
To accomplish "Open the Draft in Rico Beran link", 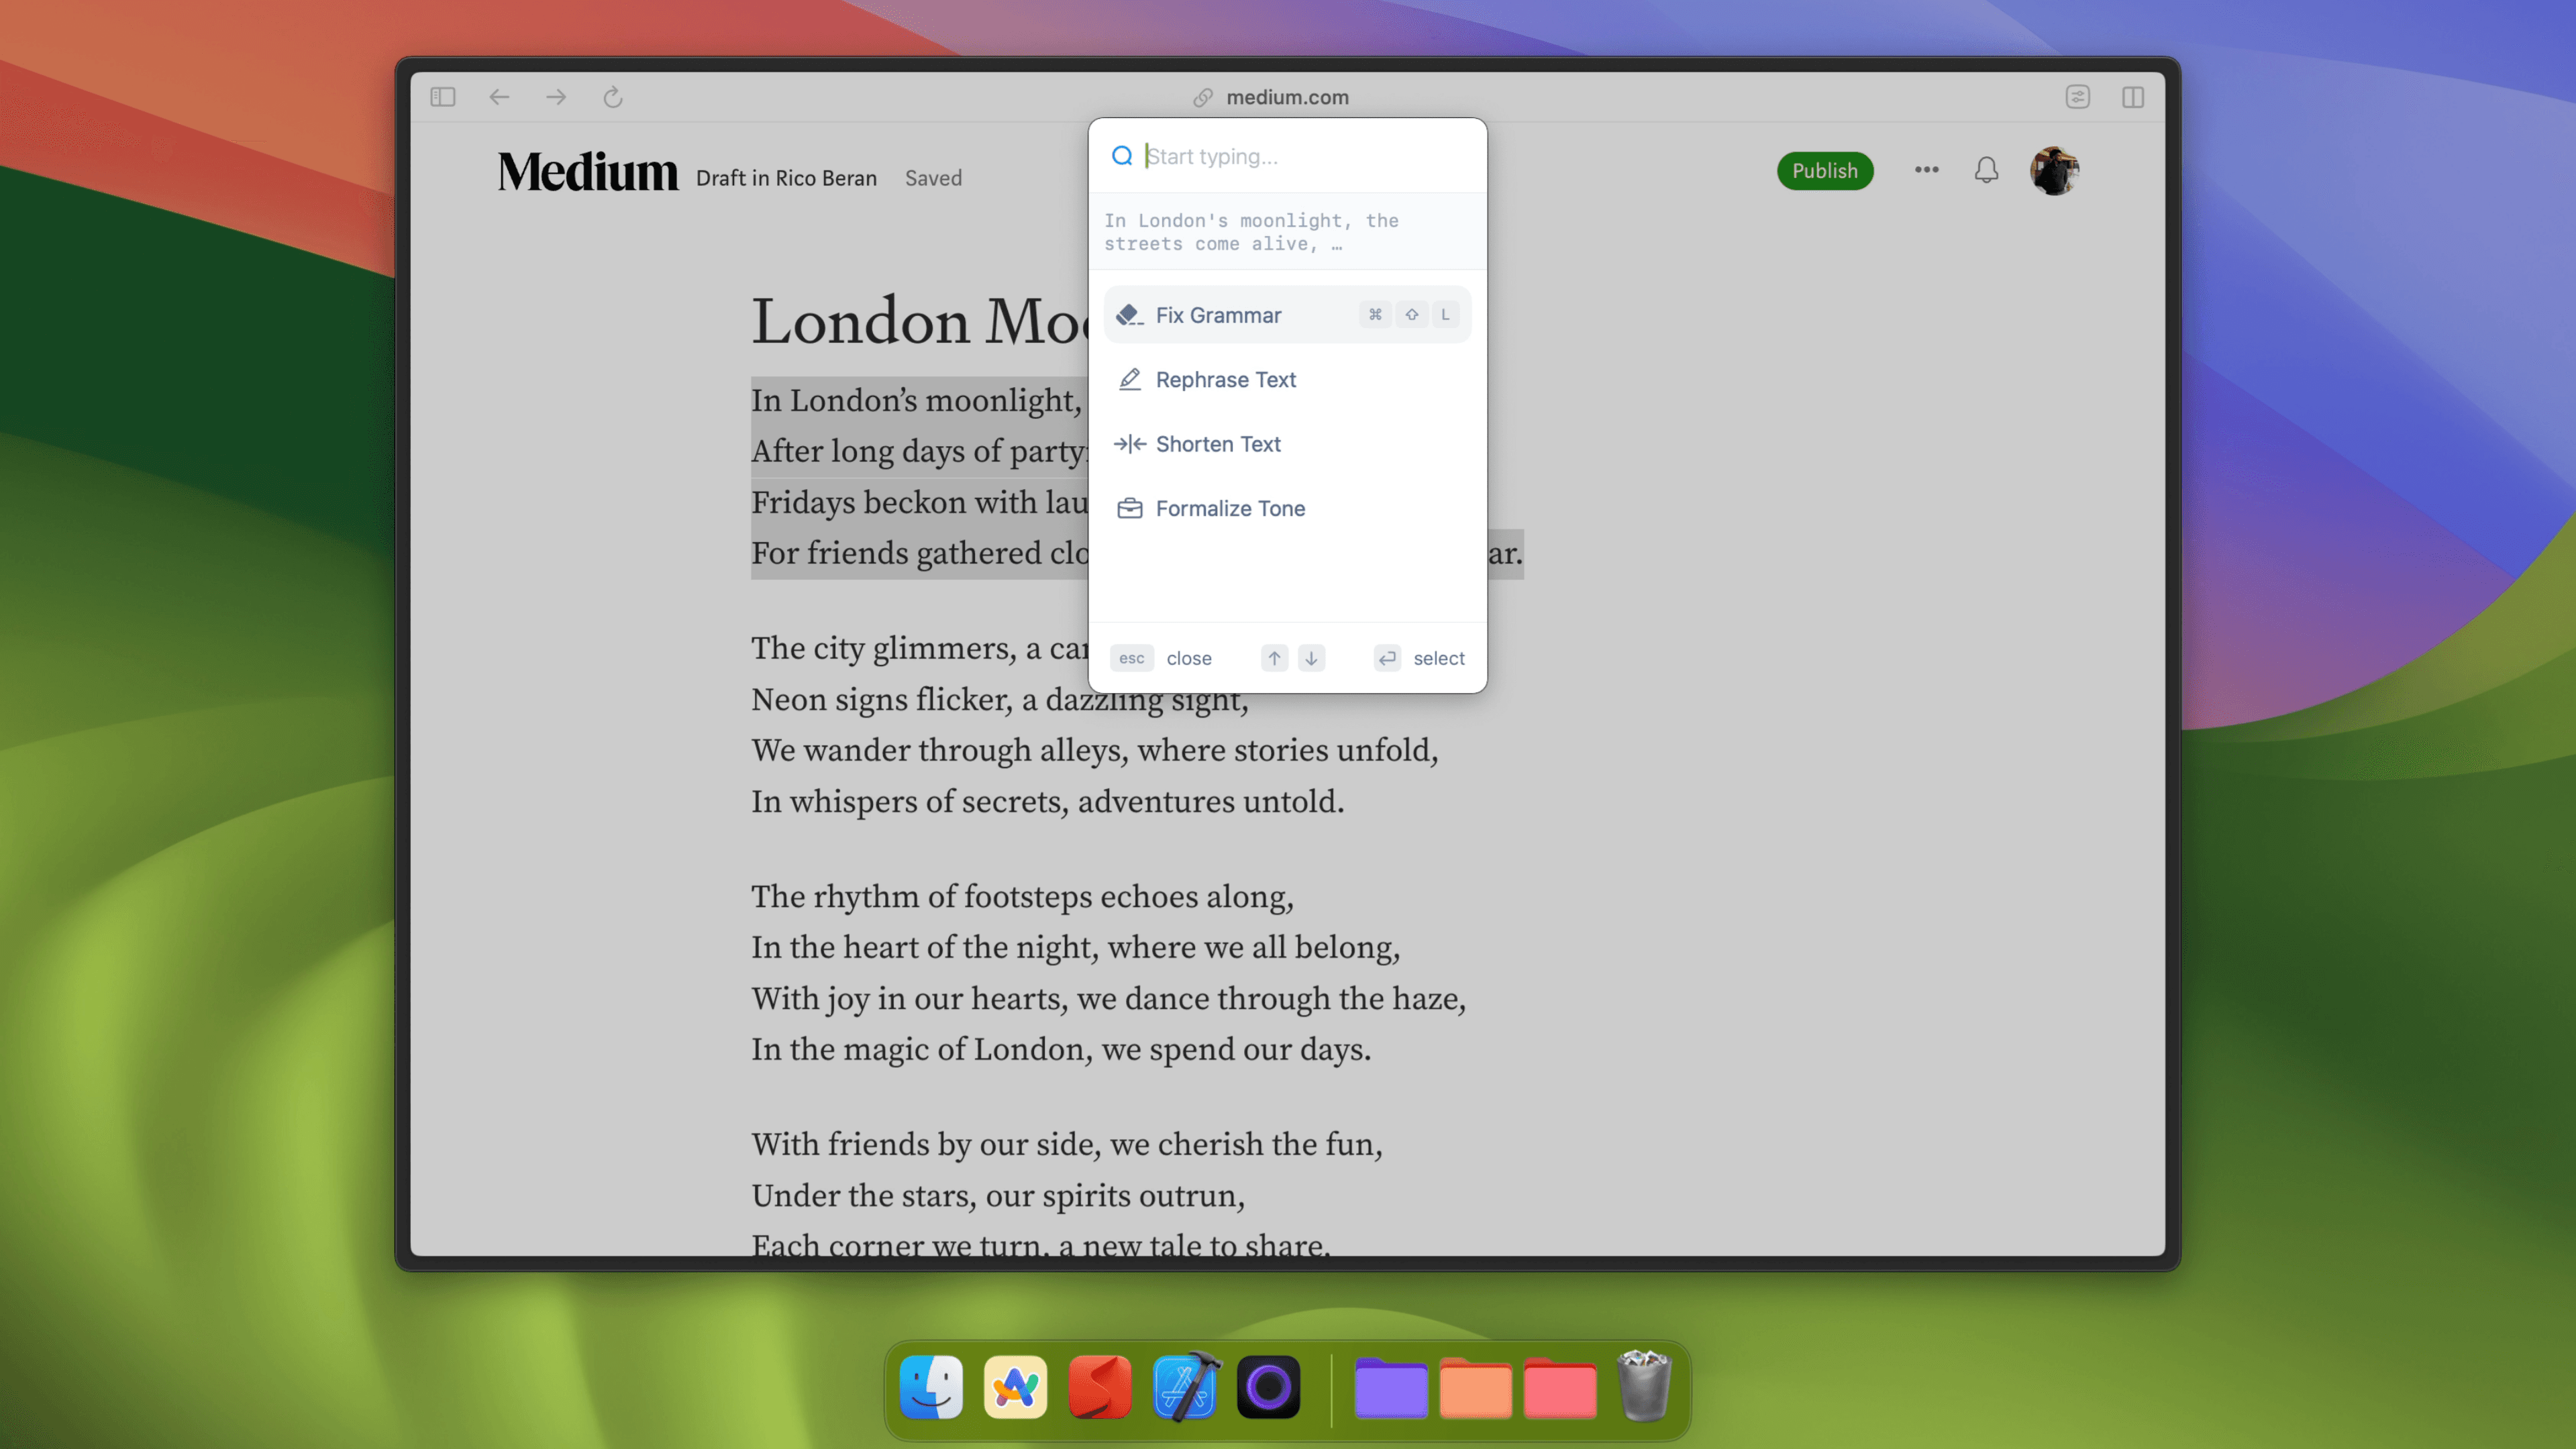I will coord(786,177).
